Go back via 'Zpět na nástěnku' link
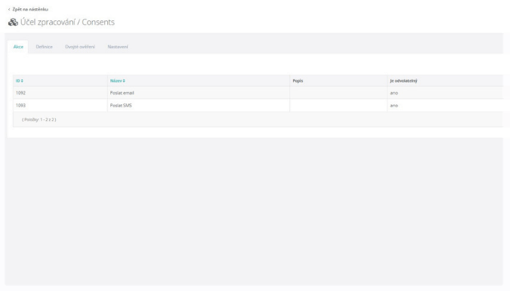Screen dimensions: 510x291 click(x=28, y=9)
